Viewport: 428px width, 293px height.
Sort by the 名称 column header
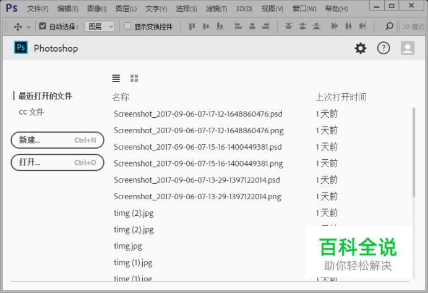click(121, 97)
